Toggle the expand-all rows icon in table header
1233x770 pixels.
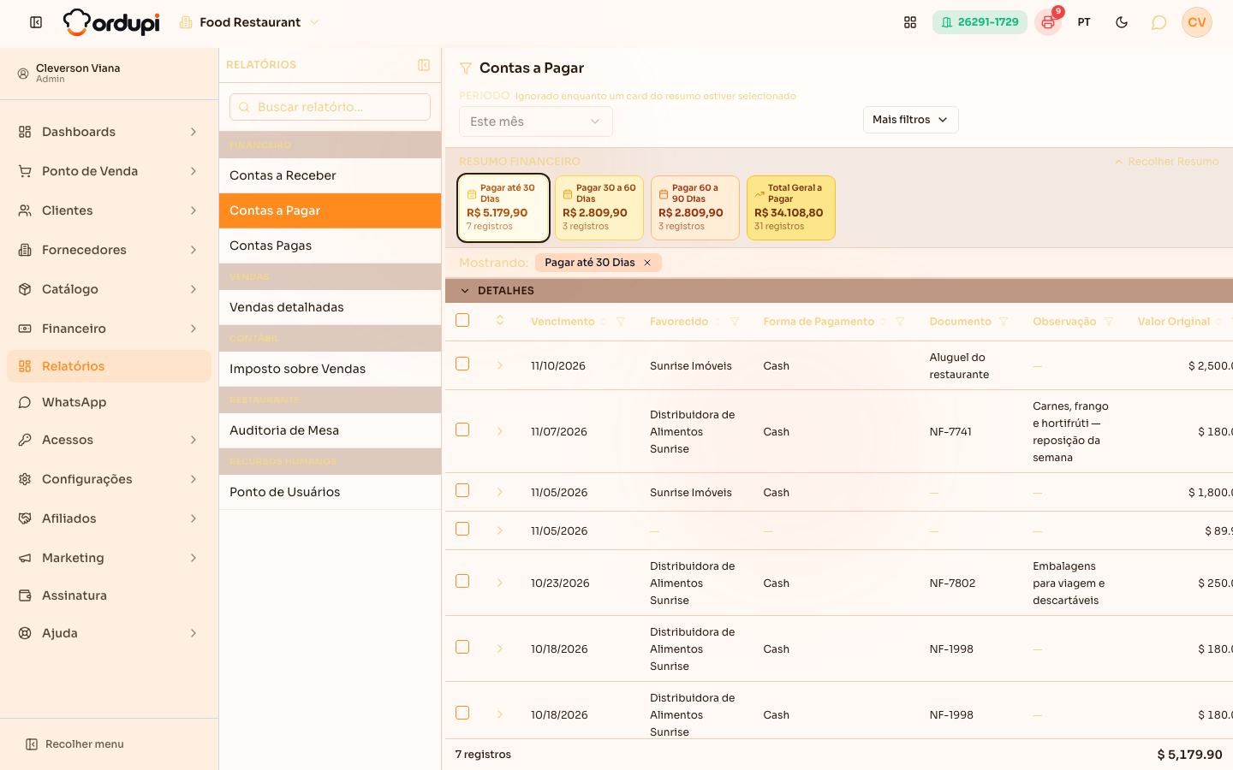[500, 321]
